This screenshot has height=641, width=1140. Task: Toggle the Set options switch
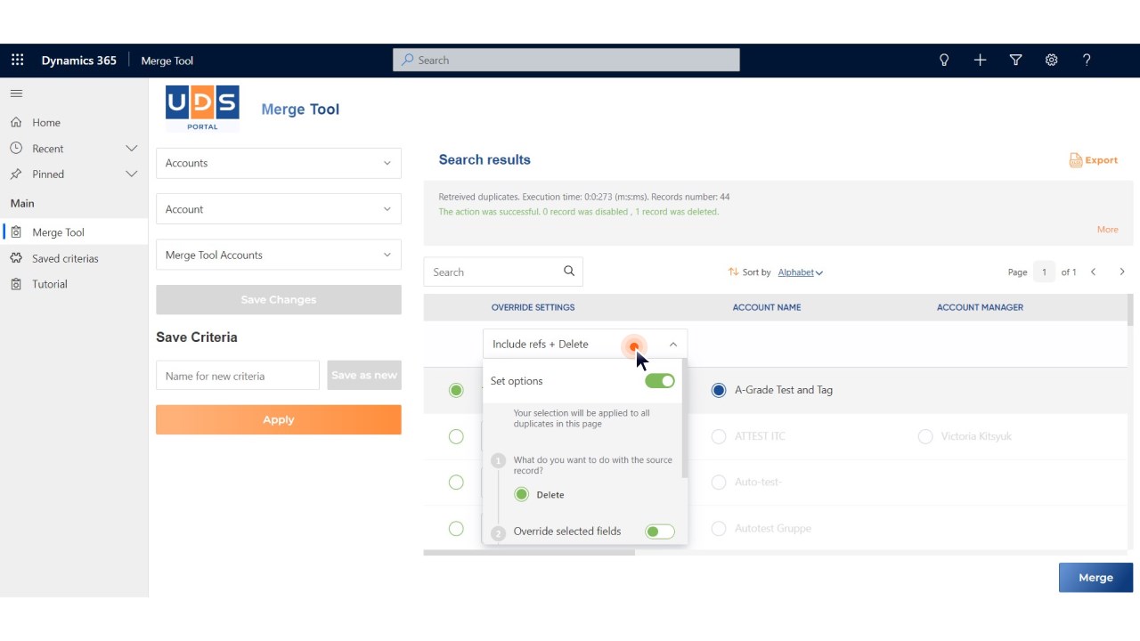pos(660,381)
